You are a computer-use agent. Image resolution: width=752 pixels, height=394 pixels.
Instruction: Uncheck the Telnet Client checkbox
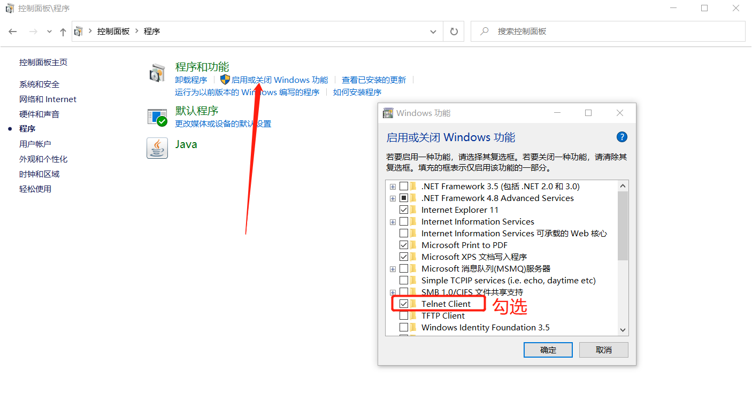[404, 303]
